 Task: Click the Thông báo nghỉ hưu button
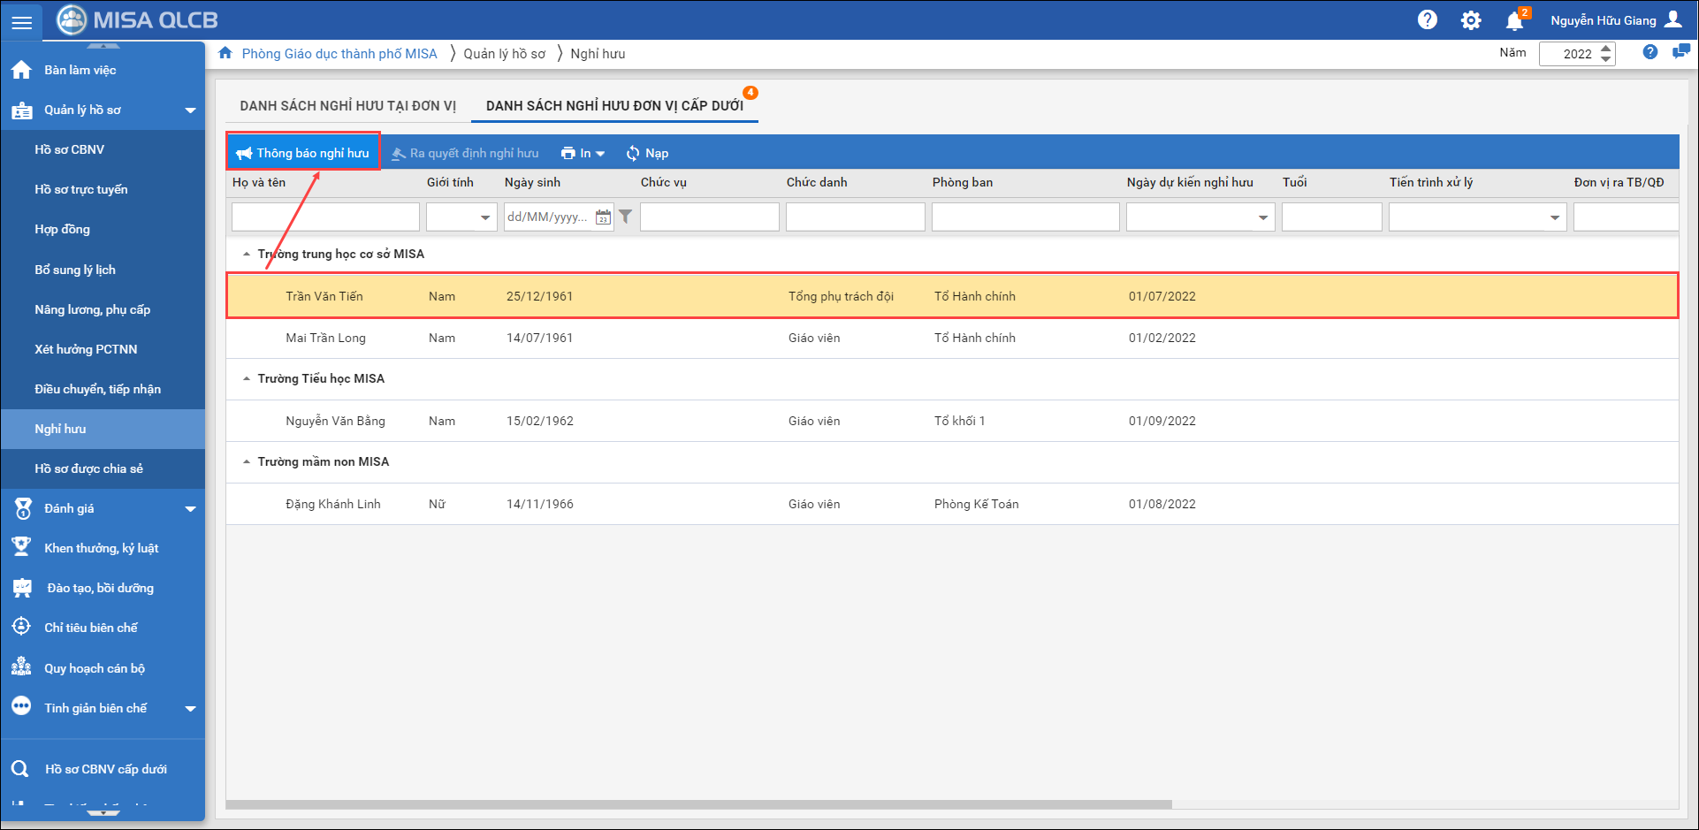303,153
